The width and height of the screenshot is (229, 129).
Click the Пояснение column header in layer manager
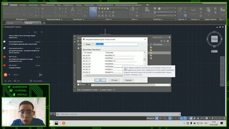(x=157, y=44)
